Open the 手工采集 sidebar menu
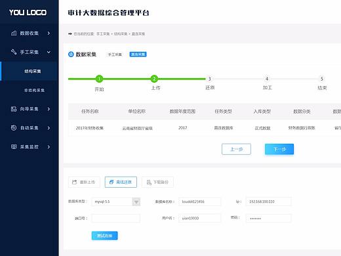This screenshot has height=256, width=341. point(30,52)
